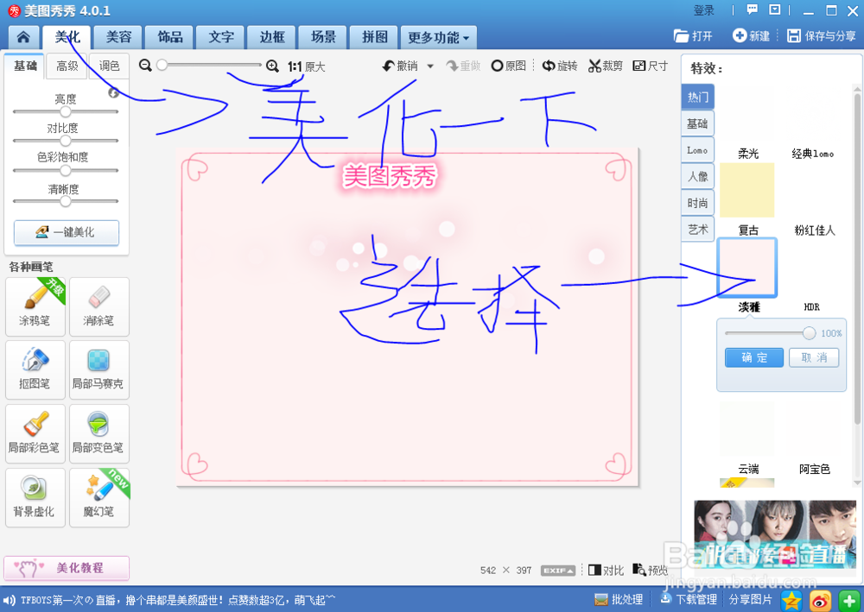Switch to the 文字 tab
The height and width of the screenshot is (612, 864).
221,37
